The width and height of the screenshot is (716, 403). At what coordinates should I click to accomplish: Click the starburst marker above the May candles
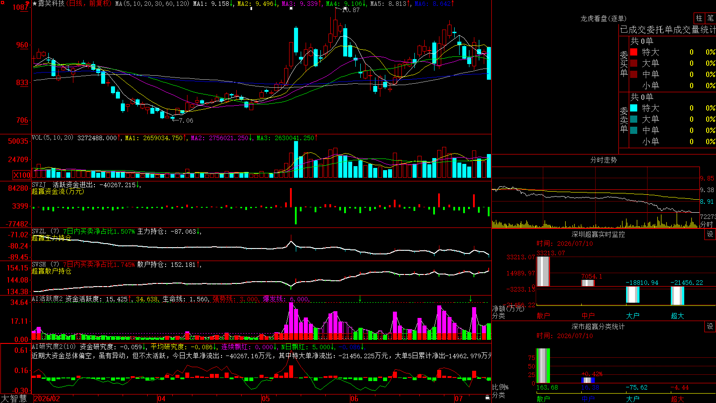click(291, 8)
